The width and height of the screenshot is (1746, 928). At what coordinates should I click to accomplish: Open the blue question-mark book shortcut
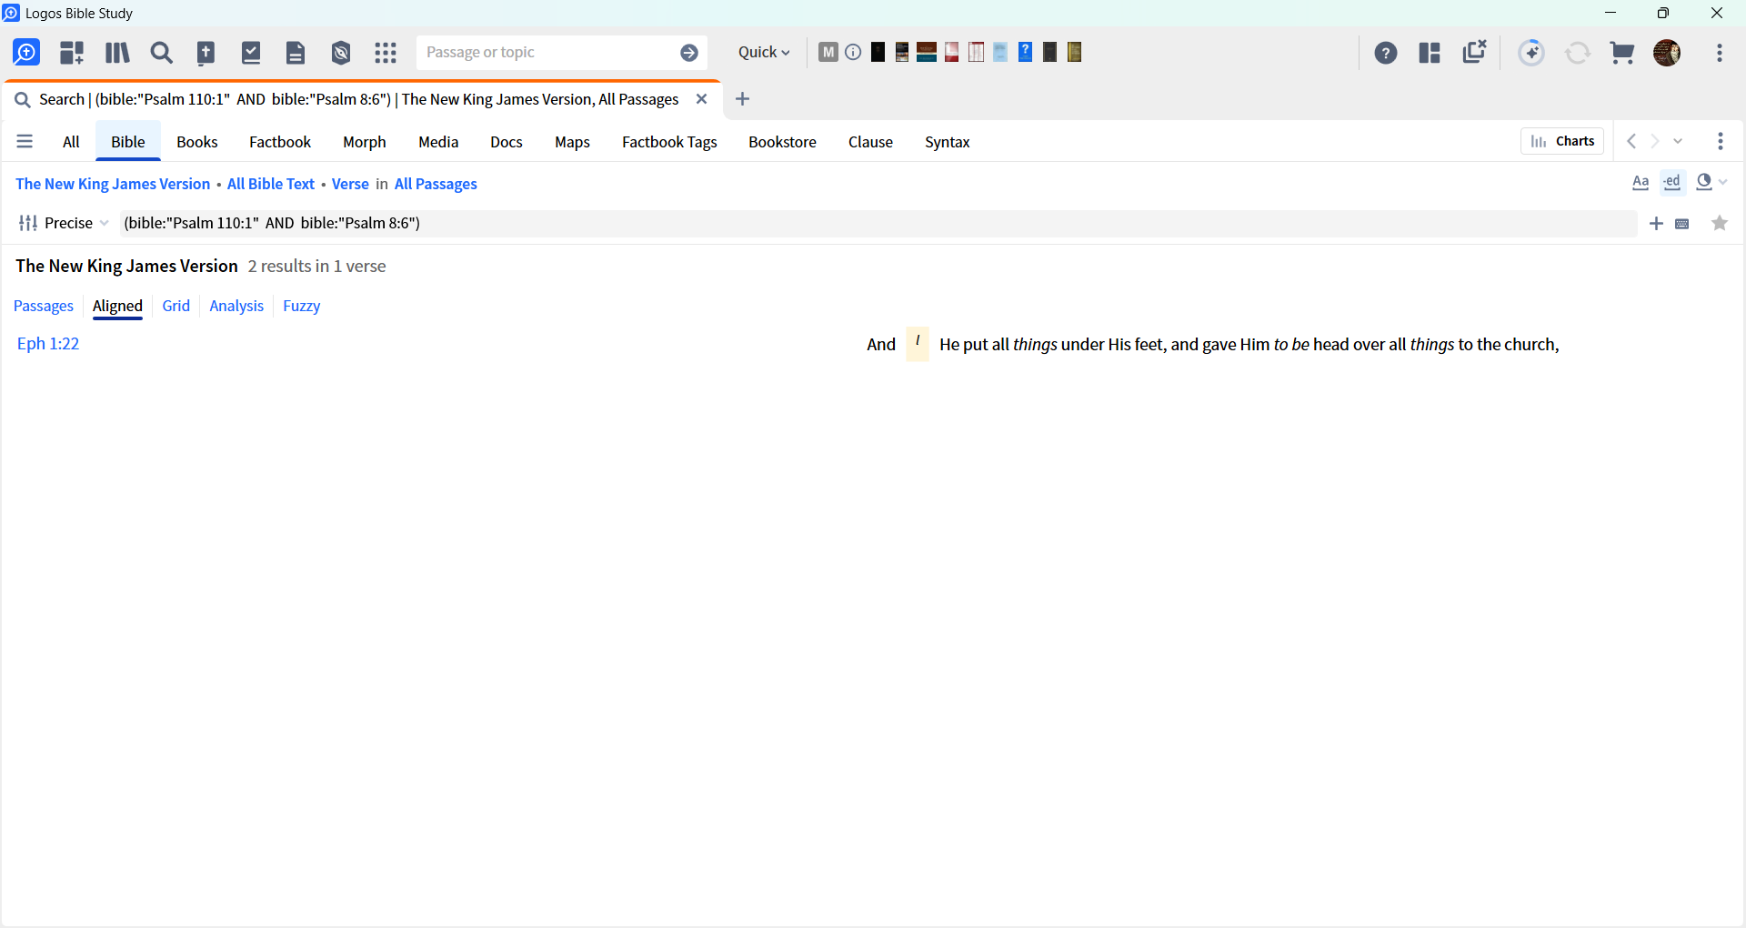(x=1025, y=52)
